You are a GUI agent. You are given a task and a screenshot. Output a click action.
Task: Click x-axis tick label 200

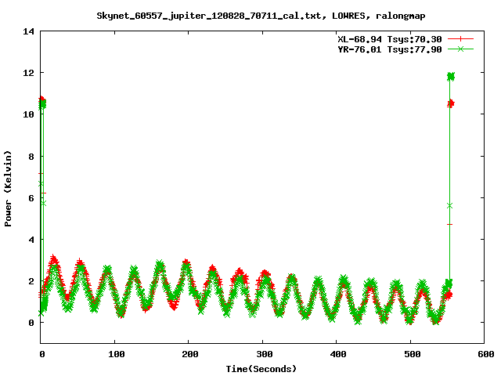coord(190,354)
